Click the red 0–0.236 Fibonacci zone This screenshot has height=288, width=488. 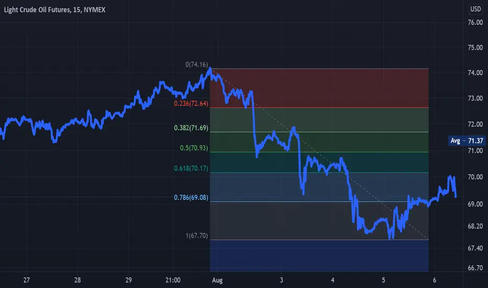(319, 88)
